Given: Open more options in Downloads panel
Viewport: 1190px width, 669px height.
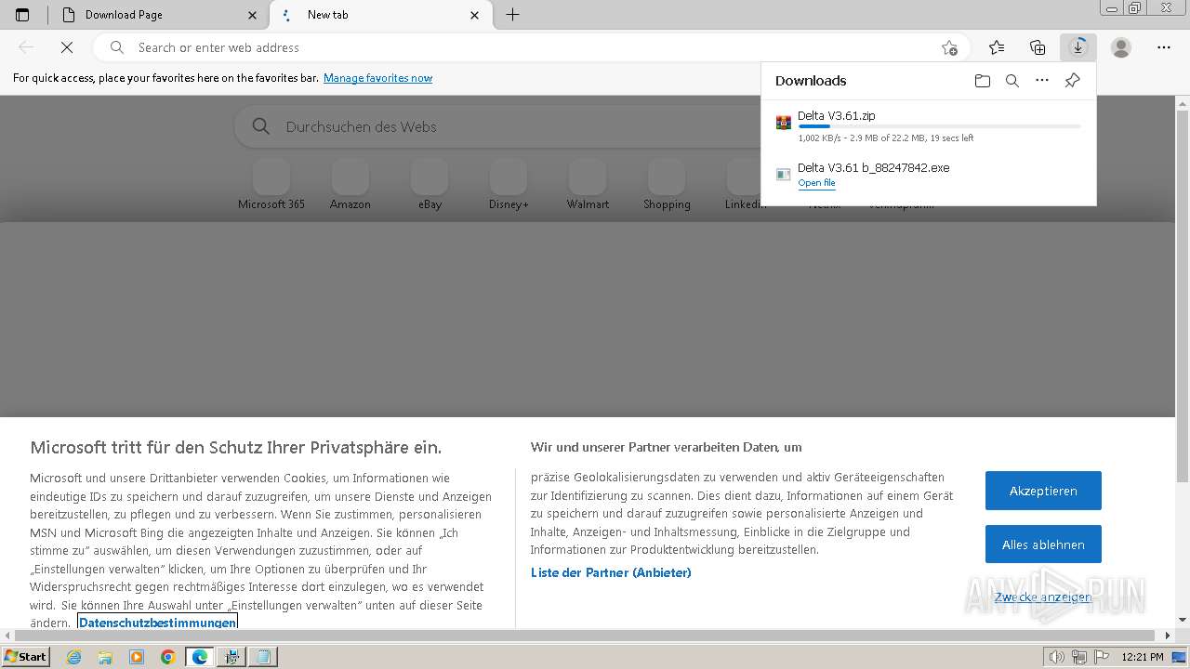Looking at the screenshot, I should [1042, 81].
